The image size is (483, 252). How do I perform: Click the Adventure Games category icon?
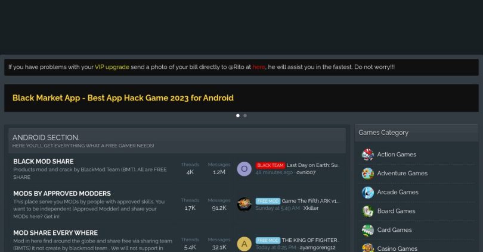367,174
